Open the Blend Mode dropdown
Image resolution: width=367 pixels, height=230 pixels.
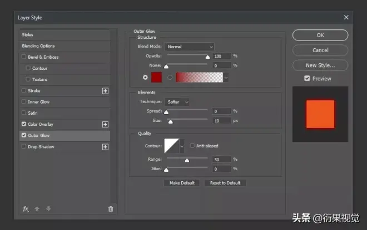pos(190,47)
